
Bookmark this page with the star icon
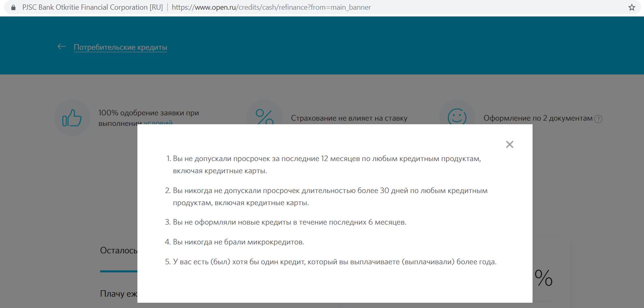tap(631, 7)
